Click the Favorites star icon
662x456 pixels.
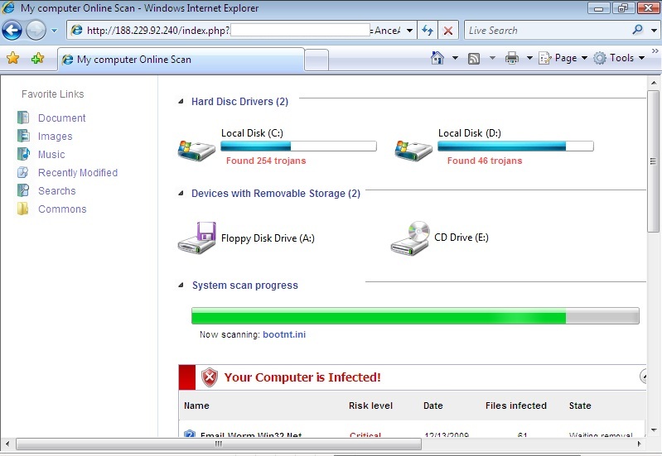(12, 58)
